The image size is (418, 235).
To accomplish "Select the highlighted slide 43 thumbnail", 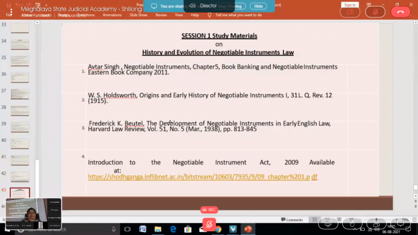I will (x=20, y=193).
